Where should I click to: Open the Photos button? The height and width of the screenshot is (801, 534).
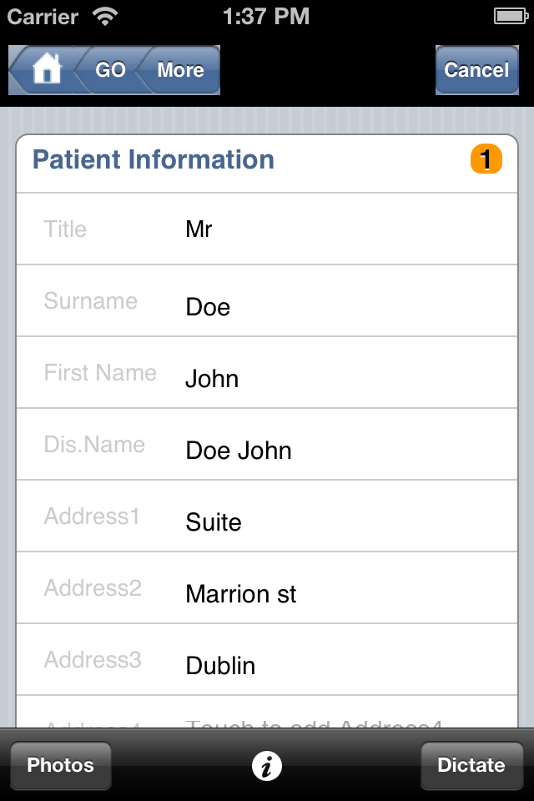pos(61,765)
